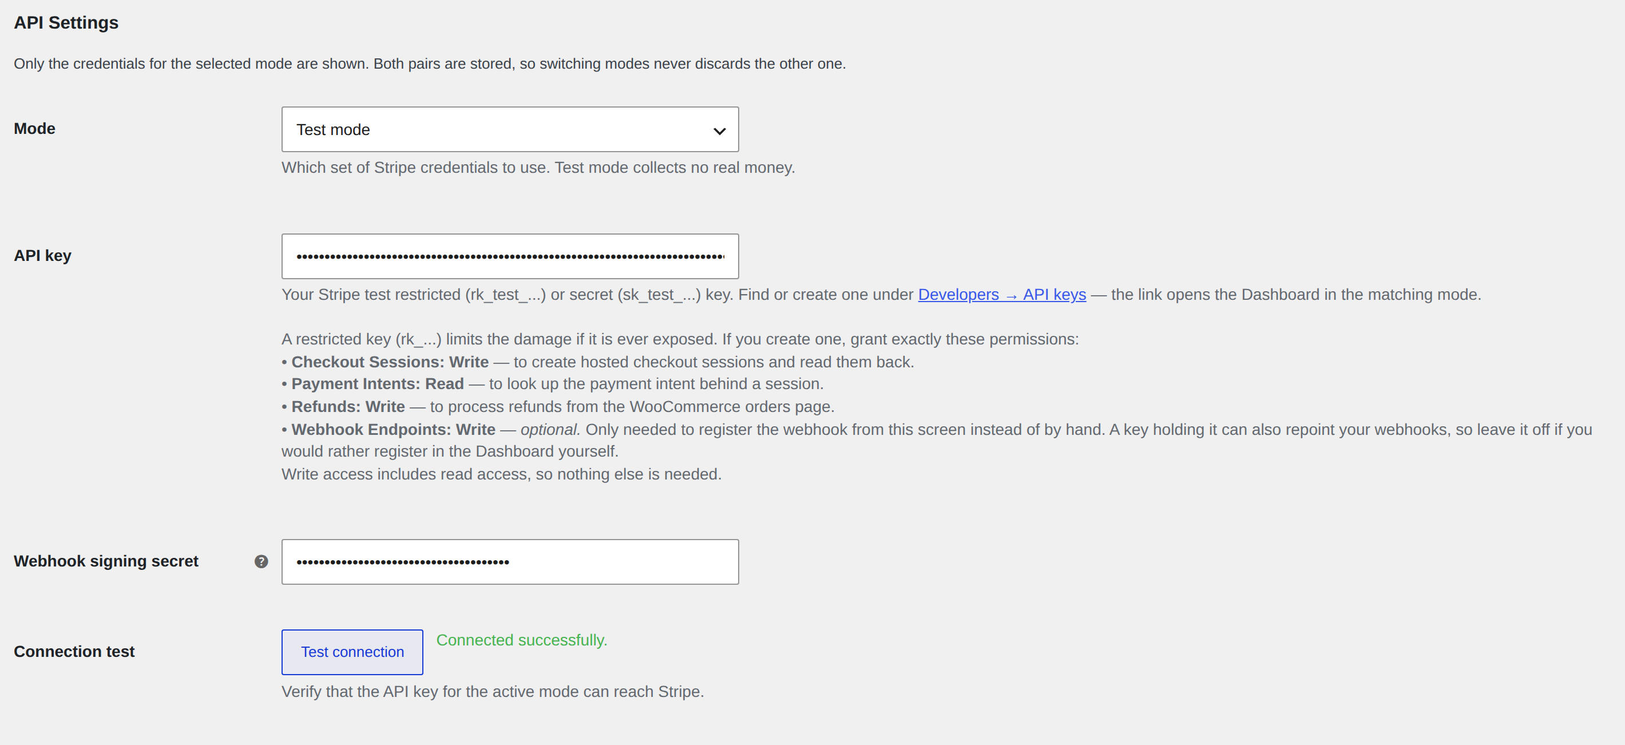Focus the Webhook signing secret field
This screenshot has height=745, width=1625.
510,561
